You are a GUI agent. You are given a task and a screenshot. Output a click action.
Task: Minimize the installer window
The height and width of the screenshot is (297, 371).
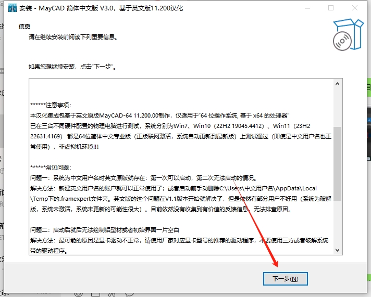pyautogui.click(x=307, y=8)
